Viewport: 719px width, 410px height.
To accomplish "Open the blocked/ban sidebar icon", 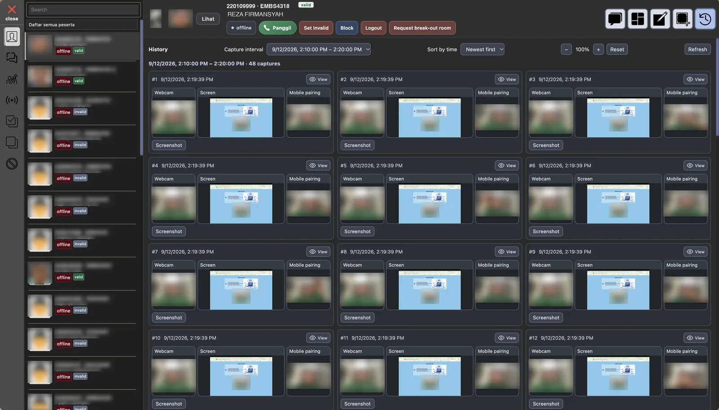I will tap(12, 164).
